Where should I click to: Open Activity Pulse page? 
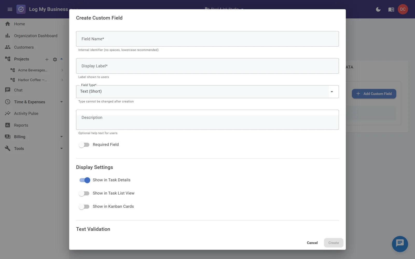pos(26,113)
